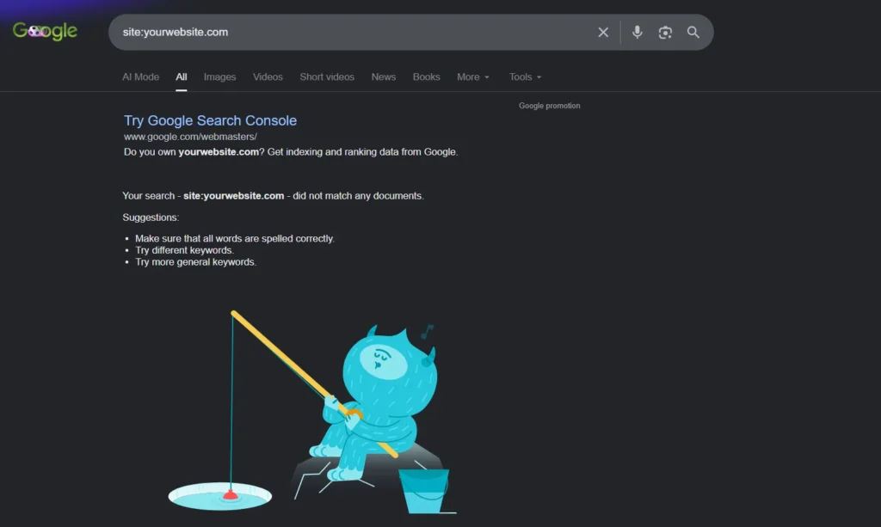Click 'Make sure that all words are spelled correctly'

(x=235, y=238)
